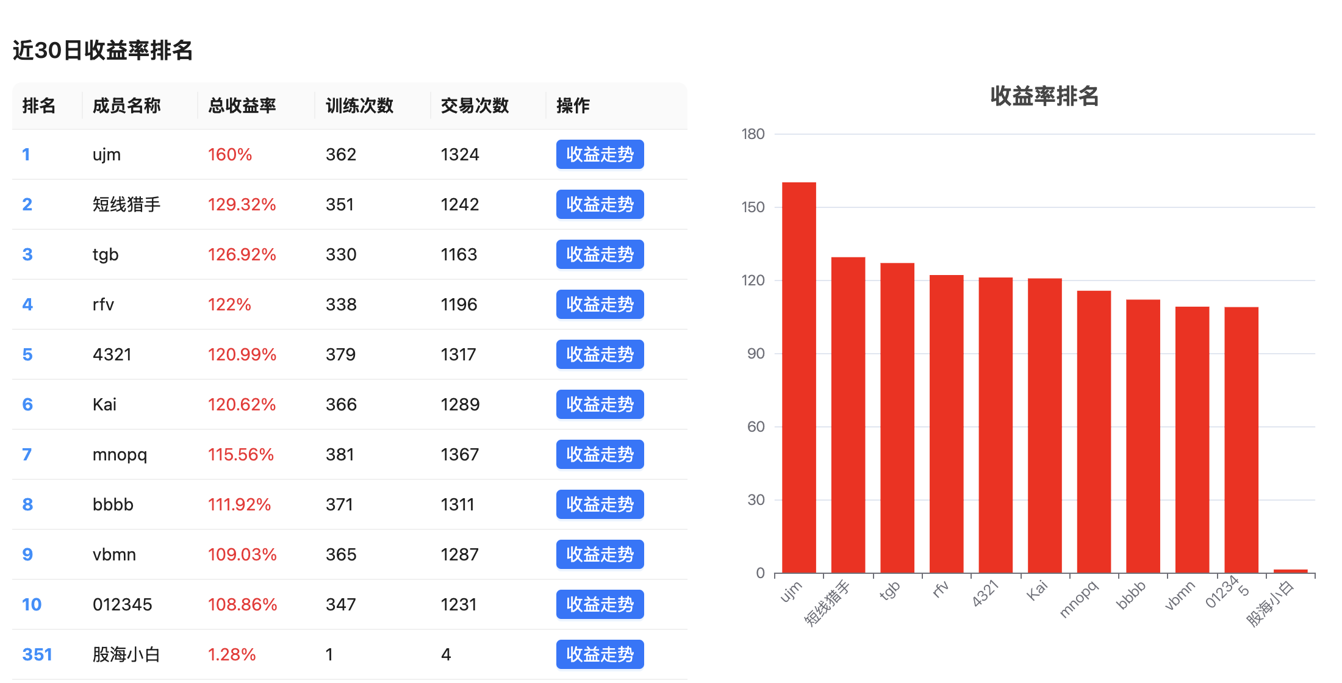Open 收益走势 for member rfv
The height and width of the screenshot is (683, 1342).
[600, 304]
